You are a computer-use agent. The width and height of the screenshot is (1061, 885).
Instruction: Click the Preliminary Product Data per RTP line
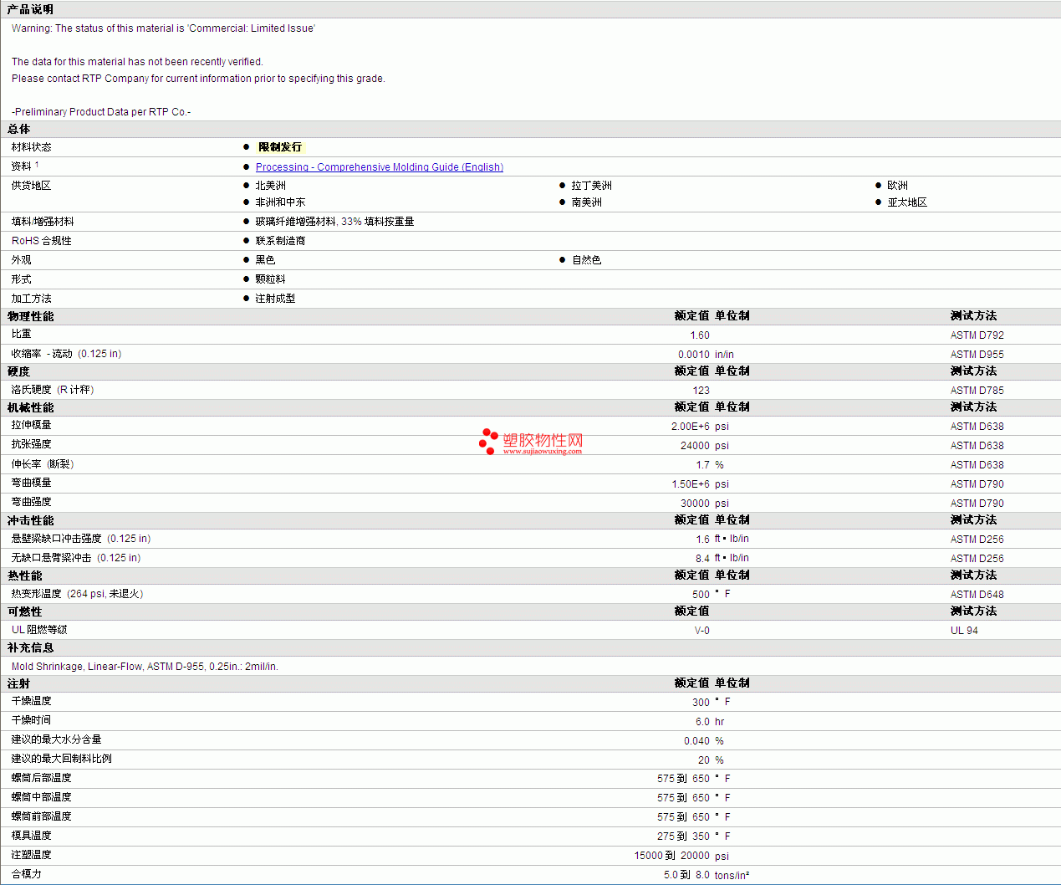pos(101,112)
